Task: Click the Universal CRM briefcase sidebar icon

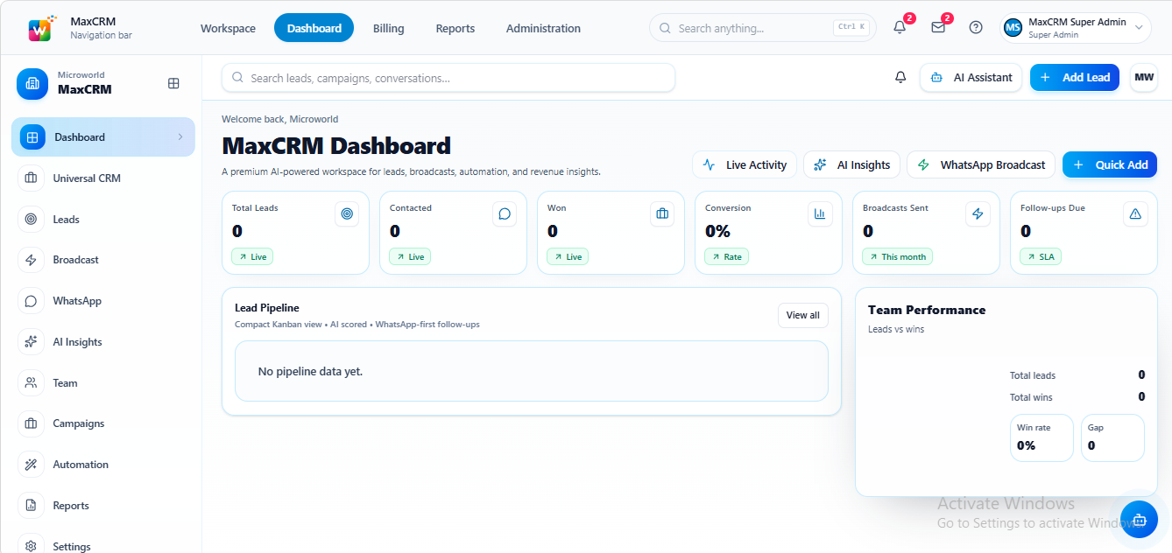Action: coord(31,178)
